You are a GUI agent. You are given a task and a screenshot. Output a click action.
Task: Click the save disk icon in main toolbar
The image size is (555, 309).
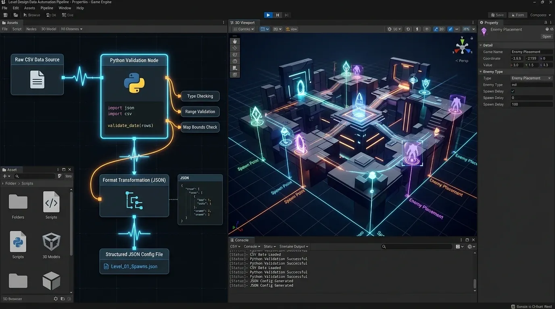(6, 15)
